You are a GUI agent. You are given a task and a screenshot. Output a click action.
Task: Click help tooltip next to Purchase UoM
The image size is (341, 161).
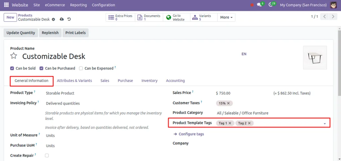pos(36,144)
